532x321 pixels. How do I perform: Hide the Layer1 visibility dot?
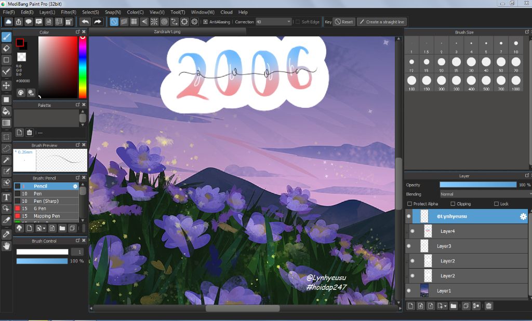(x=408, y=290)
